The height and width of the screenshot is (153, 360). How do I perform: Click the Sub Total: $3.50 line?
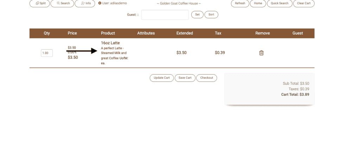click(x=296, y=84)
